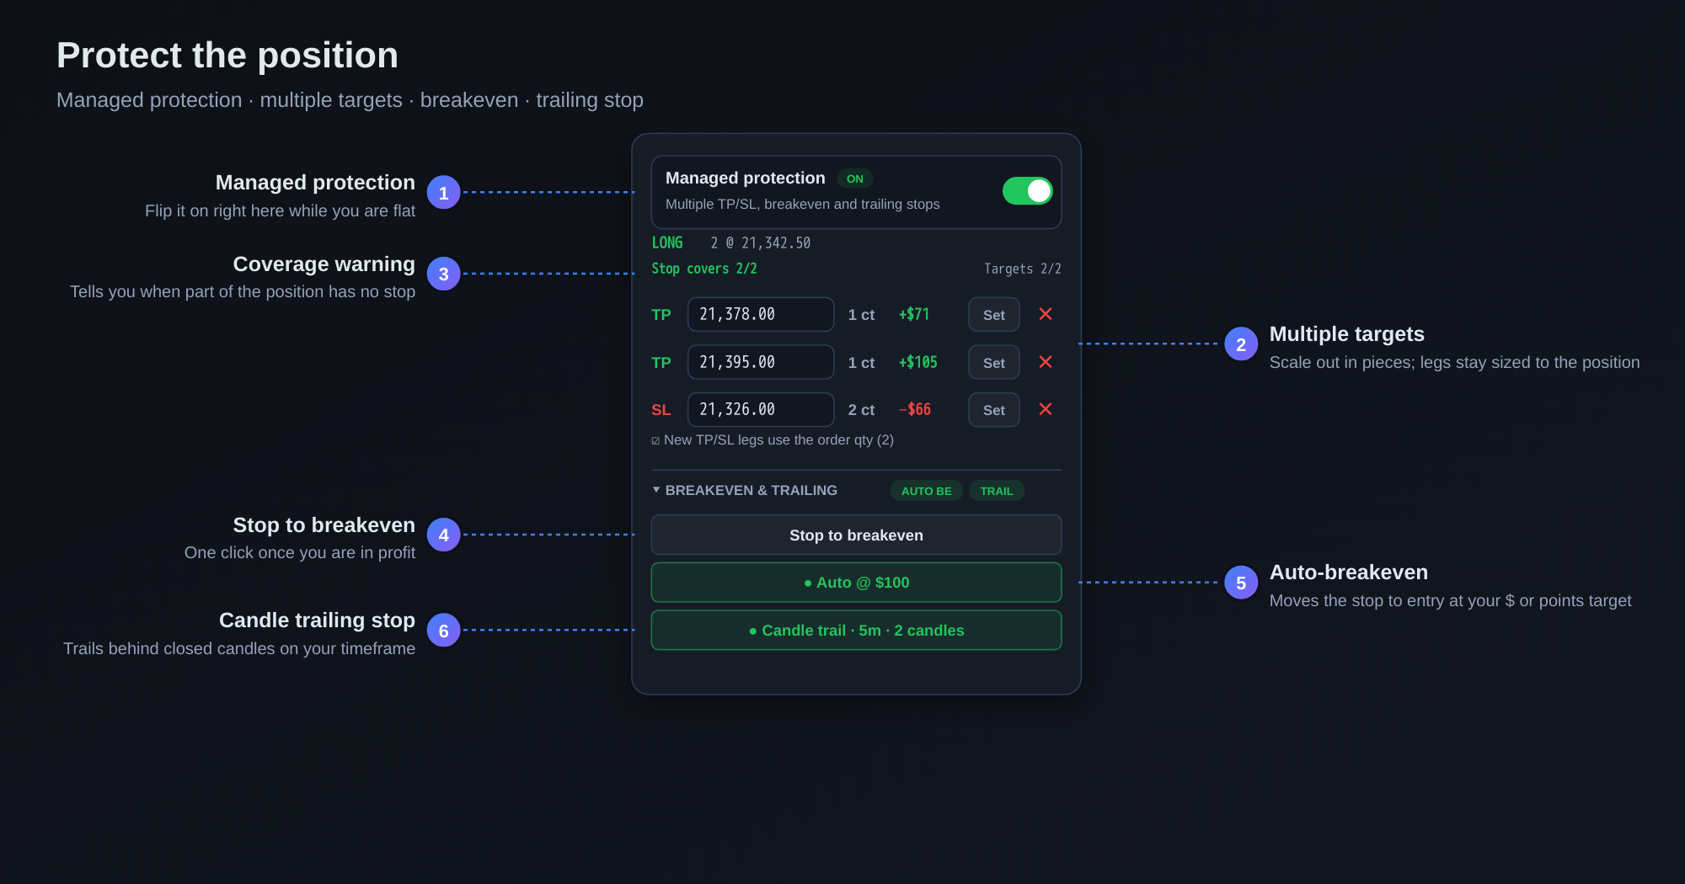Toggle Auto @ $100 breakeven
1685x884 pixels.
pyautogui.click(x=856, y=583)
